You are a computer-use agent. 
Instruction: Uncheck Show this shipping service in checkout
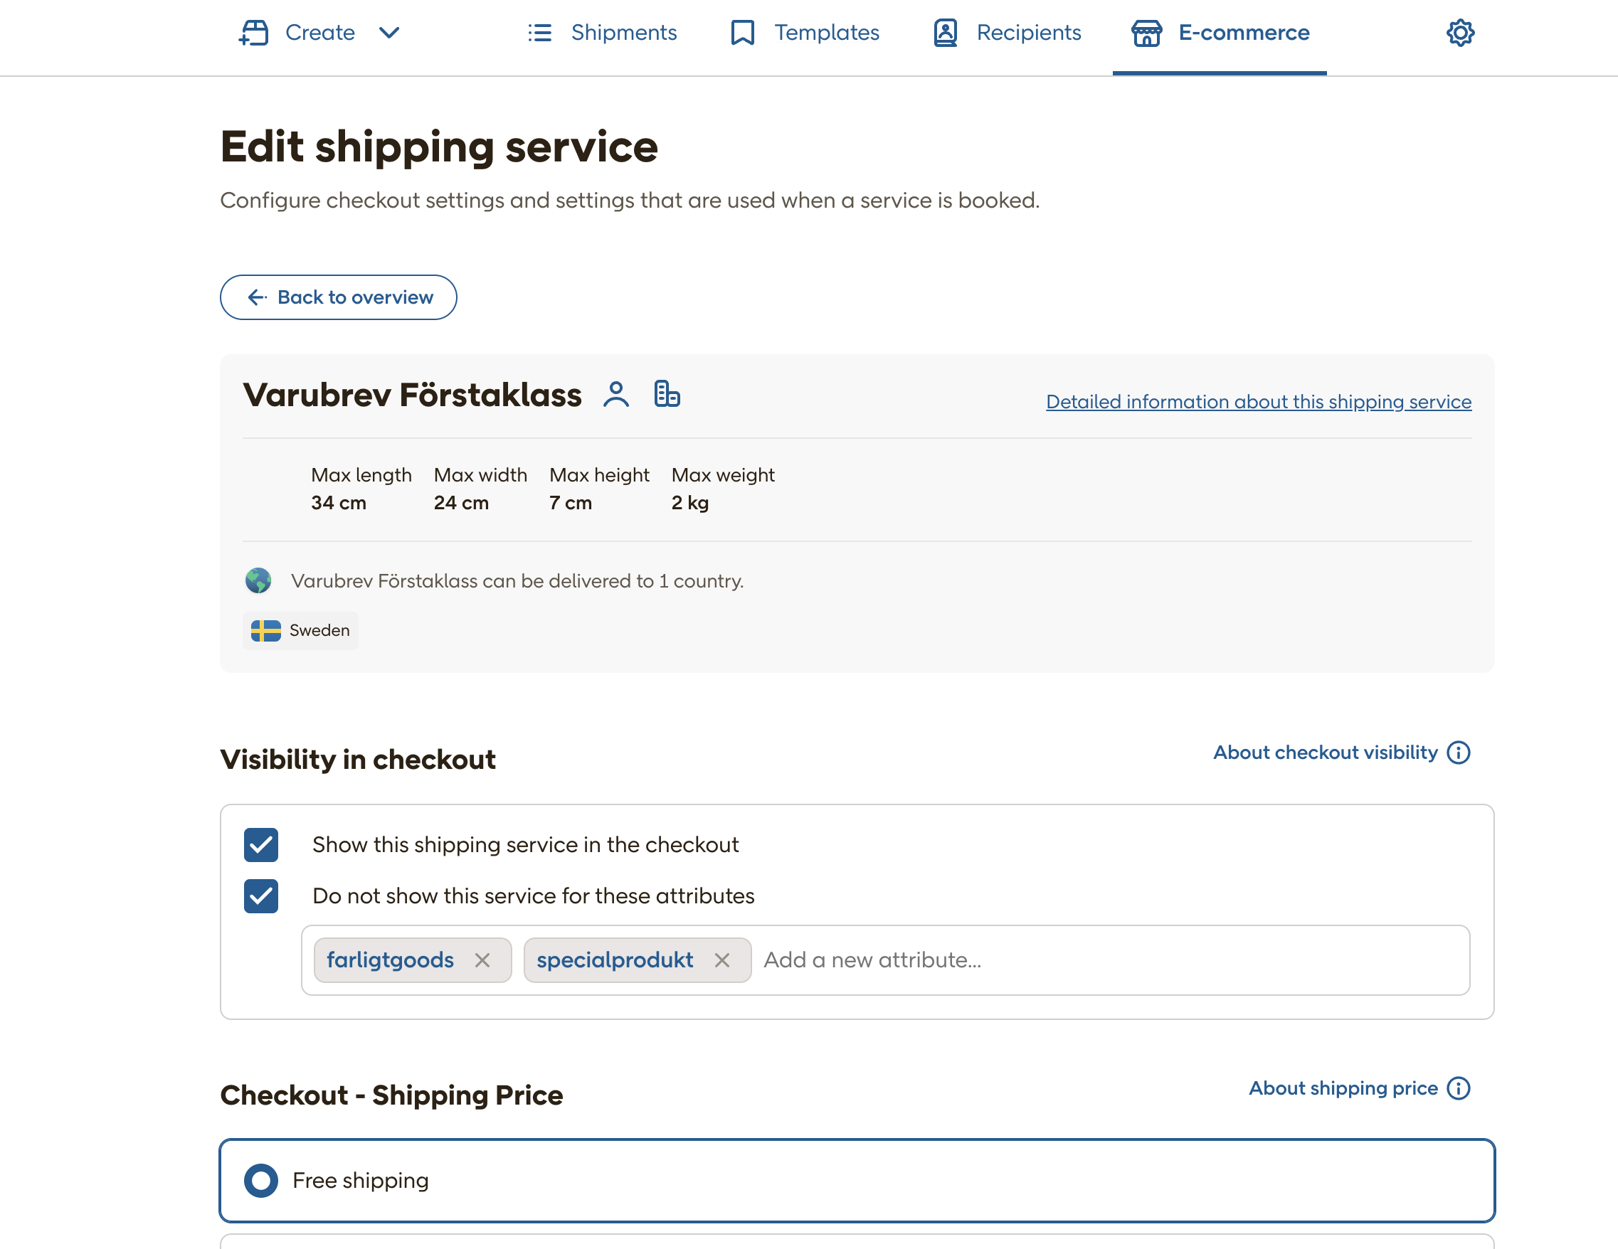(261, 845)
